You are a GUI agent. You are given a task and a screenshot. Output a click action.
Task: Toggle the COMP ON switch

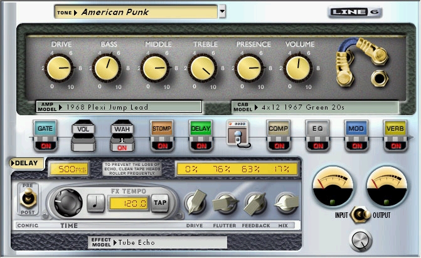point(279,146)
